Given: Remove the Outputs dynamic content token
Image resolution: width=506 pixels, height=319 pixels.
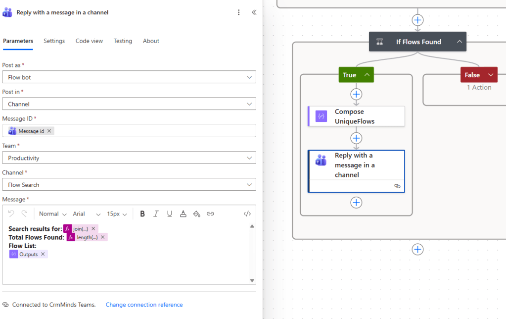Looking at the screenshot, I should click(x=43, y=254).
